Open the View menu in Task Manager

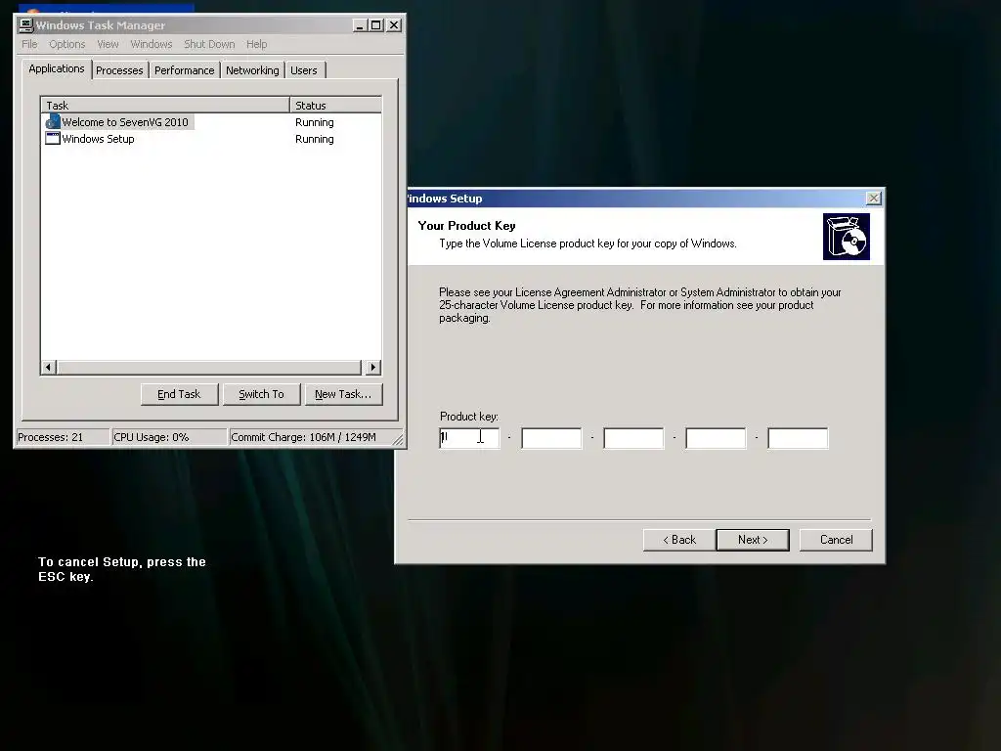(108, 44)
